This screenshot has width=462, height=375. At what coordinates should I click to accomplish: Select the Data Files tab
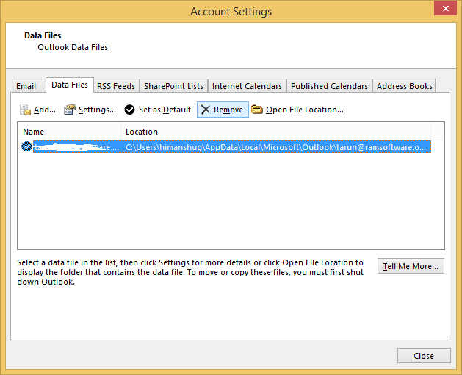coord(70,85)
